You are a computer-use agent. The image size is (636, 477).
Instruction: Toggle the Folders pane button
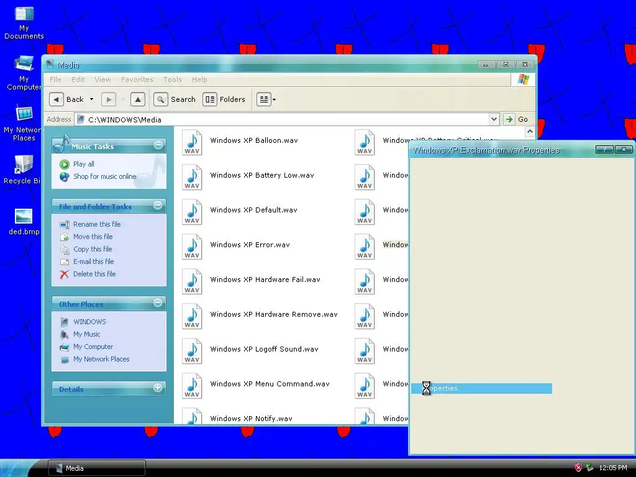click(x=224, y=99)
